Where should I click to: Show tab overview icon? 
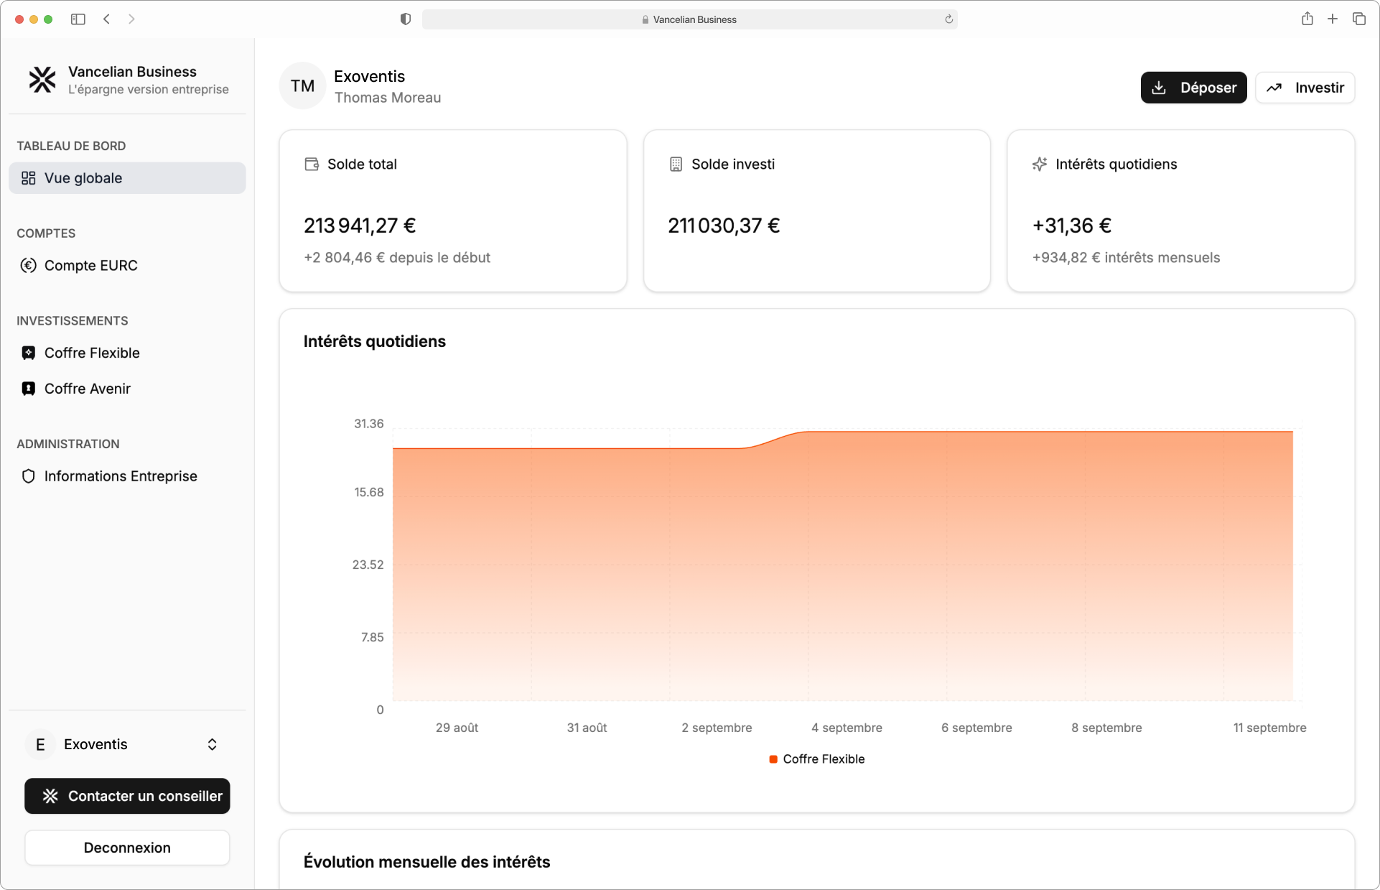(x=1358, y=19)
